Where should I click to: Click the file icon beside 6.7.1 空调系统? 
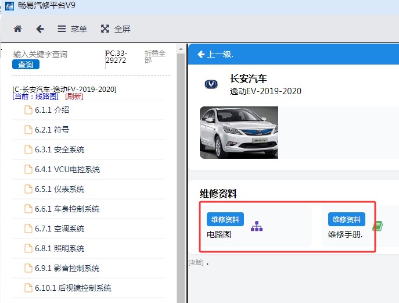tap(28, 229)
